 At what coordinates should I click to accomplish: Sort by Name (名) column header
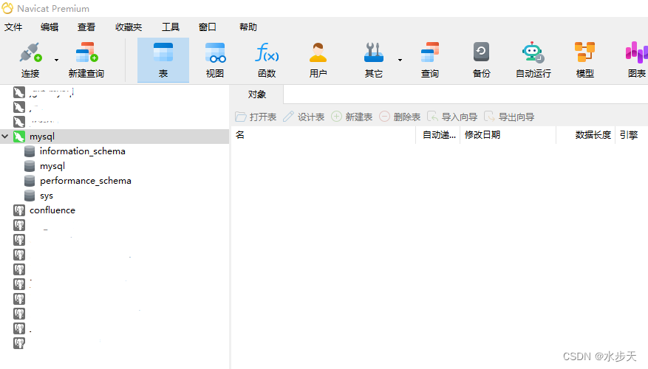[323, 135]
